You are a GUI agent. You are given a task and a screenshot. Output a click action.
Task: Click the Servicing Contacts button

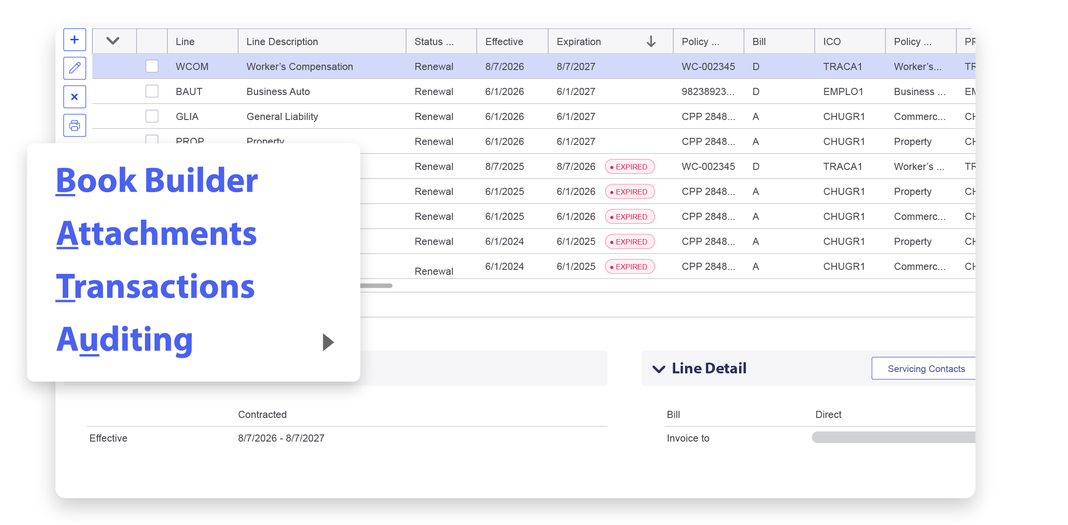pyautogui.click(x=923, y=368)
